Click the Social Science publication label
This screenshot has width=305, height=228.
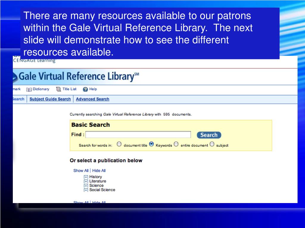click(102, 190)
